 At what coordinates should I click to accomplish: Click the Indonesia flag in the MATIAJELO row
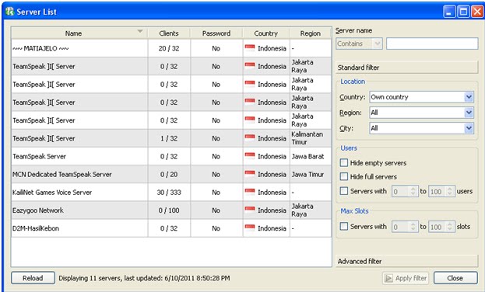click(250, 48)
